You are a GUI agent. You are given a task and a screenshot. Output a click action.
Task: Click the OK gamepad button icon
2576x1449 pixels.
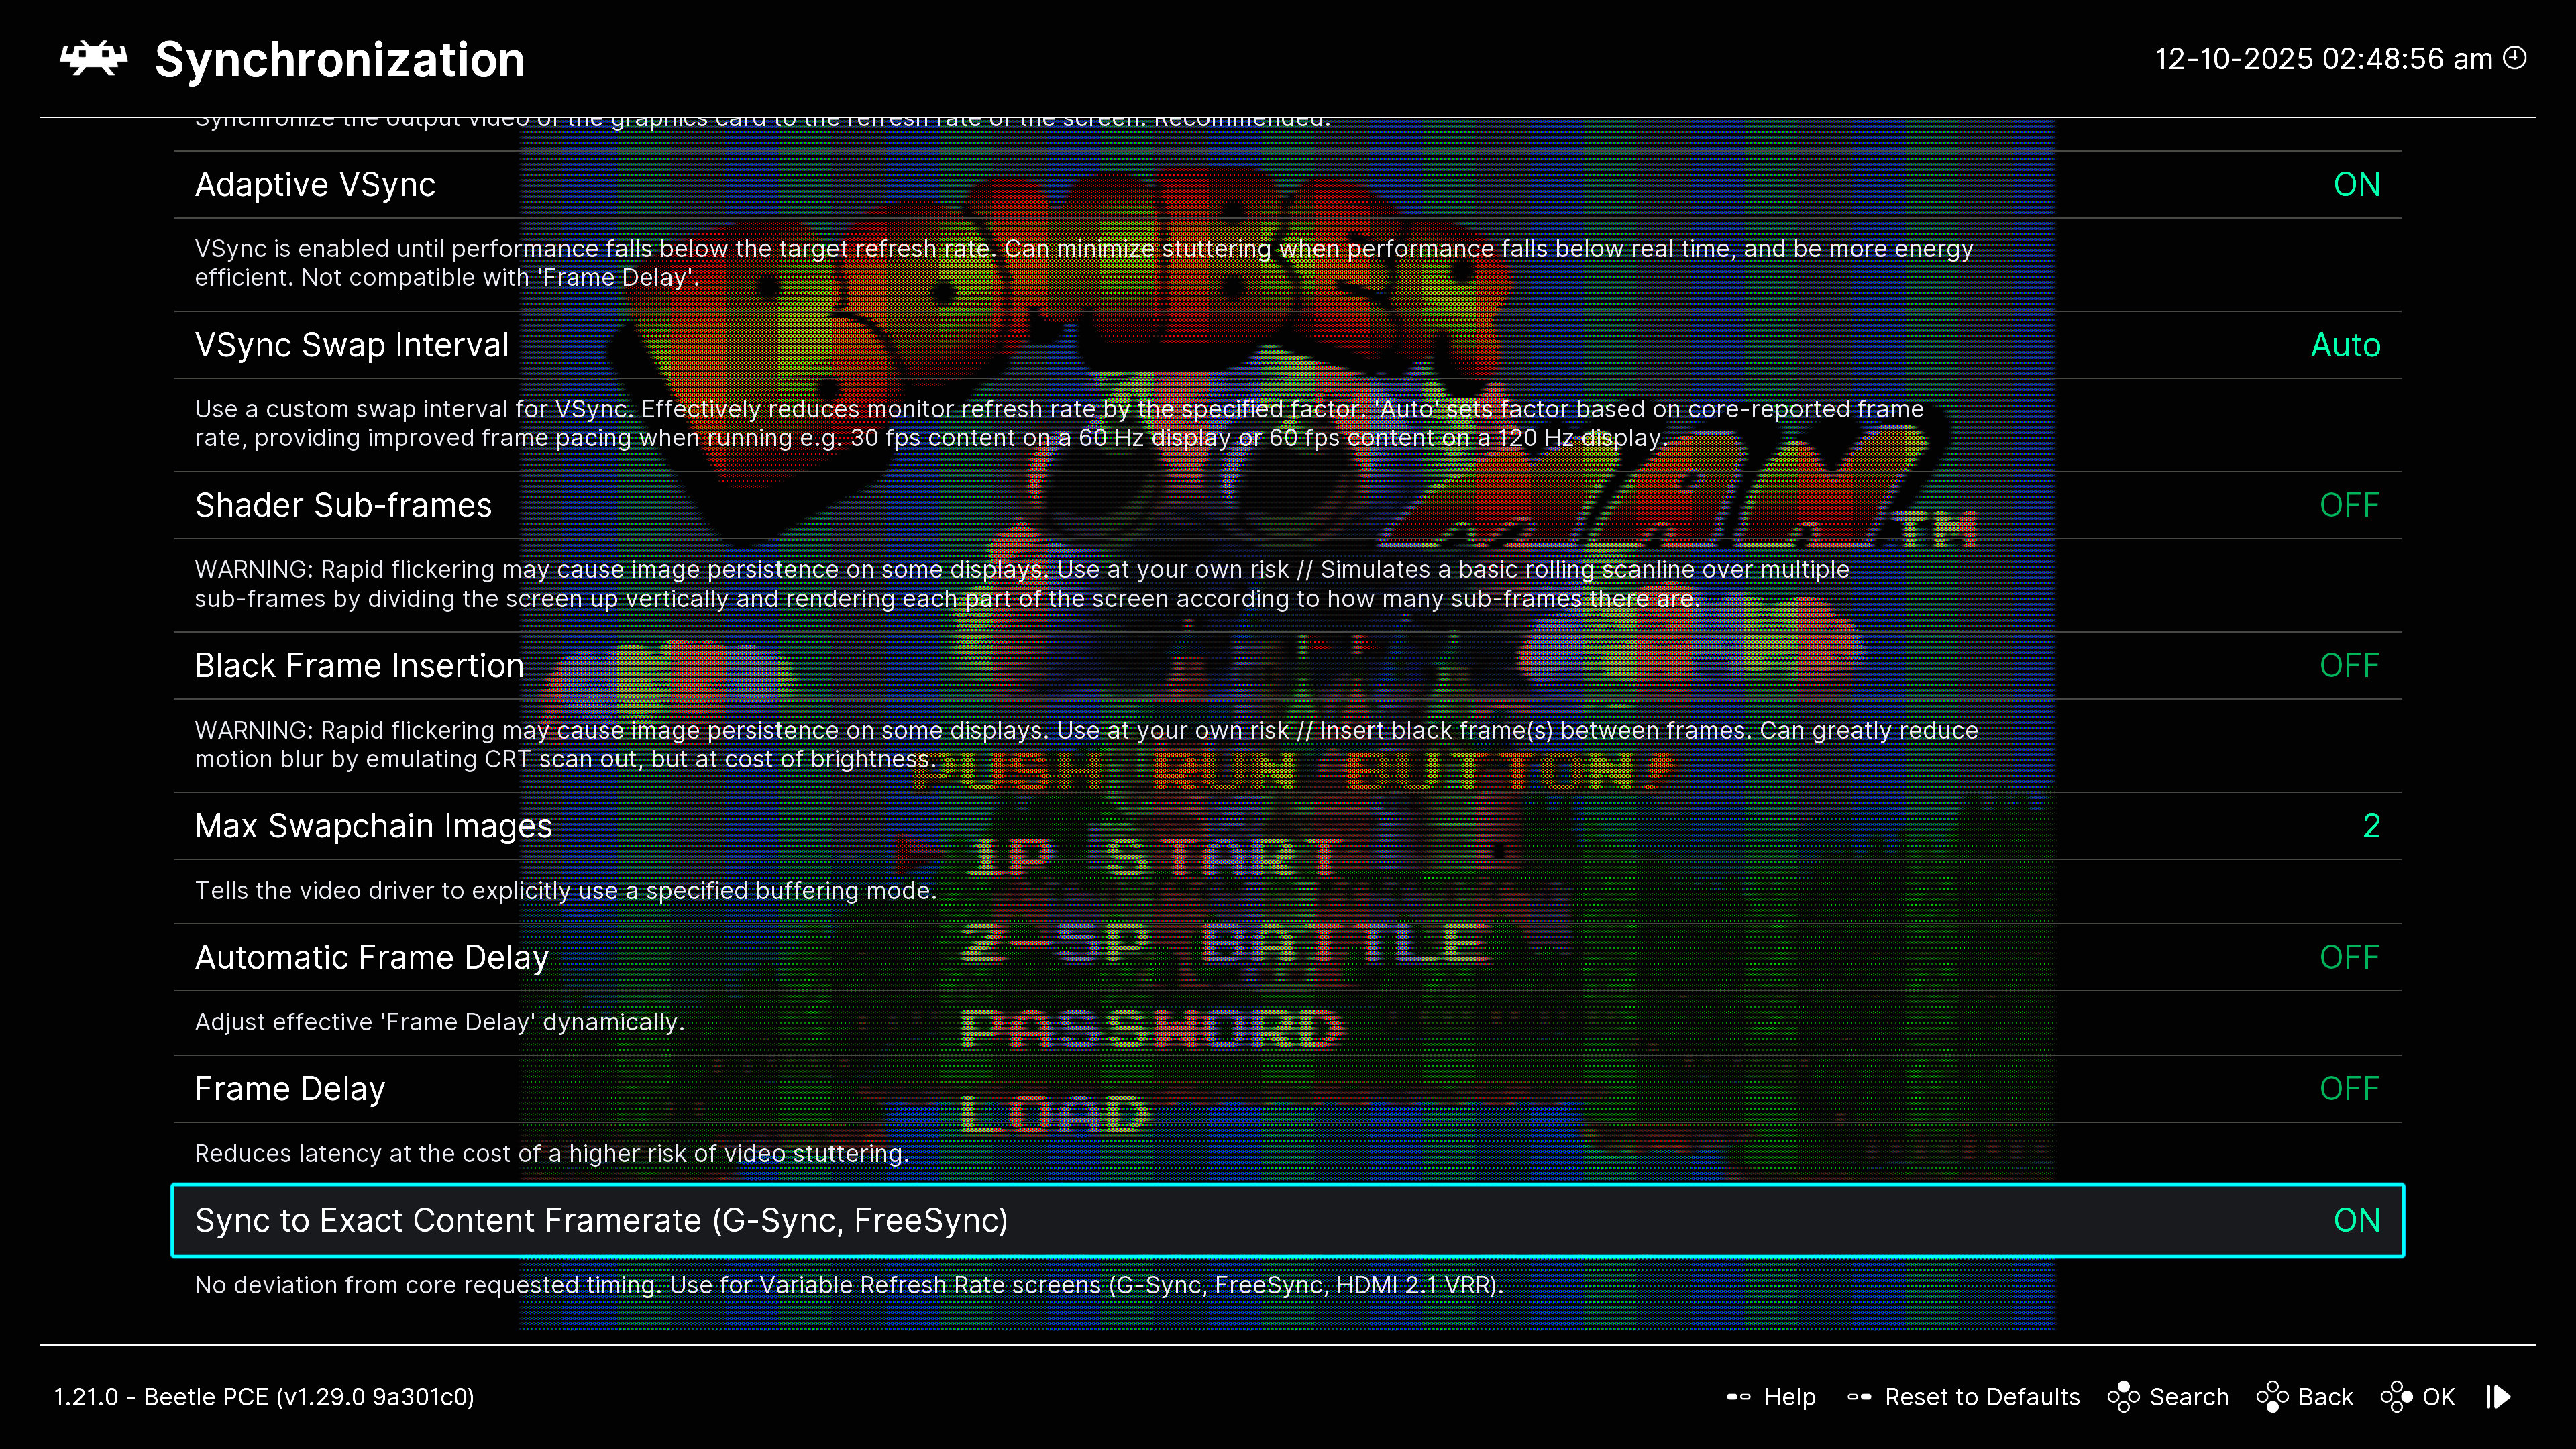pos(2396,1397)
